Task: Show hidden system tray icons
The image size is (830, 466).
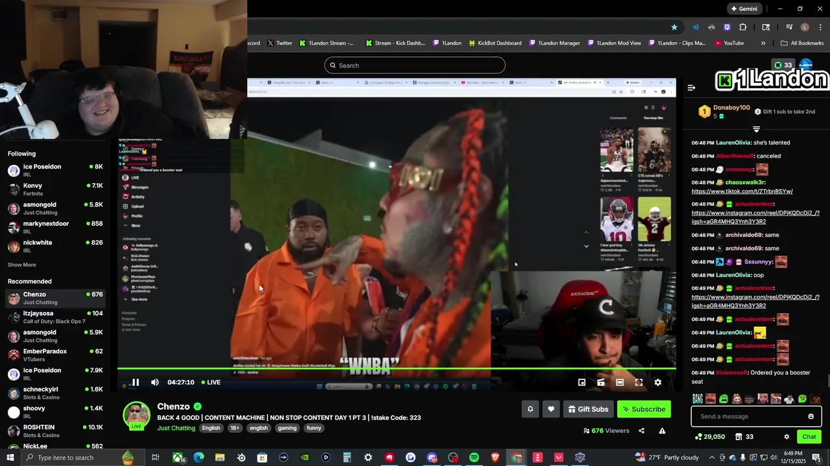Action: tap(712, 458)
